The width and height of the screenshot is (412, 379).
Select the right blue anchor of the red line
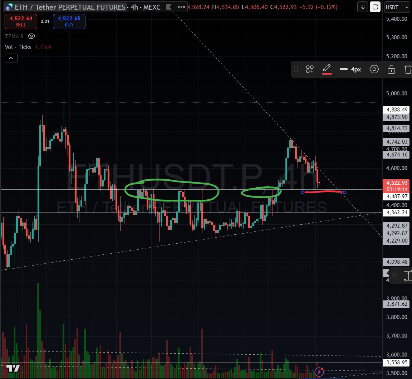tap(344, 193)
